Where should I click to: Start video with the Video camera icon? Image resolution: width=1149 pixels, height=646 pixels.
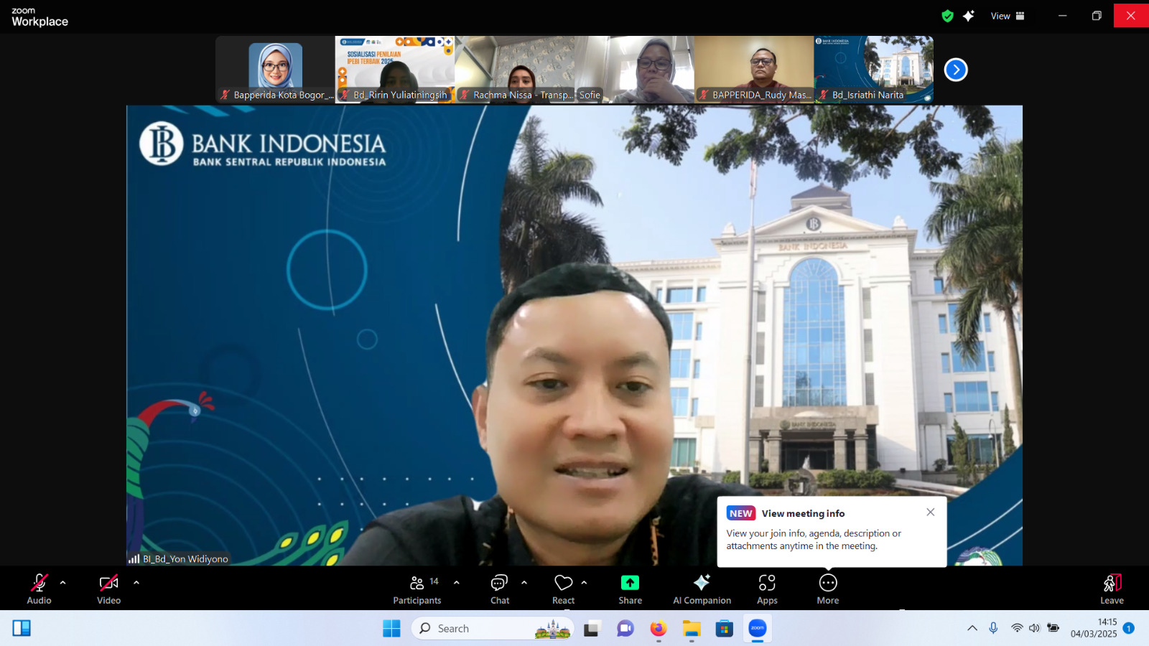108,583
